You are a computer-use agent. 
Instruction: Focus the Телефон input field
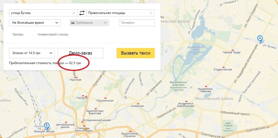137,23
